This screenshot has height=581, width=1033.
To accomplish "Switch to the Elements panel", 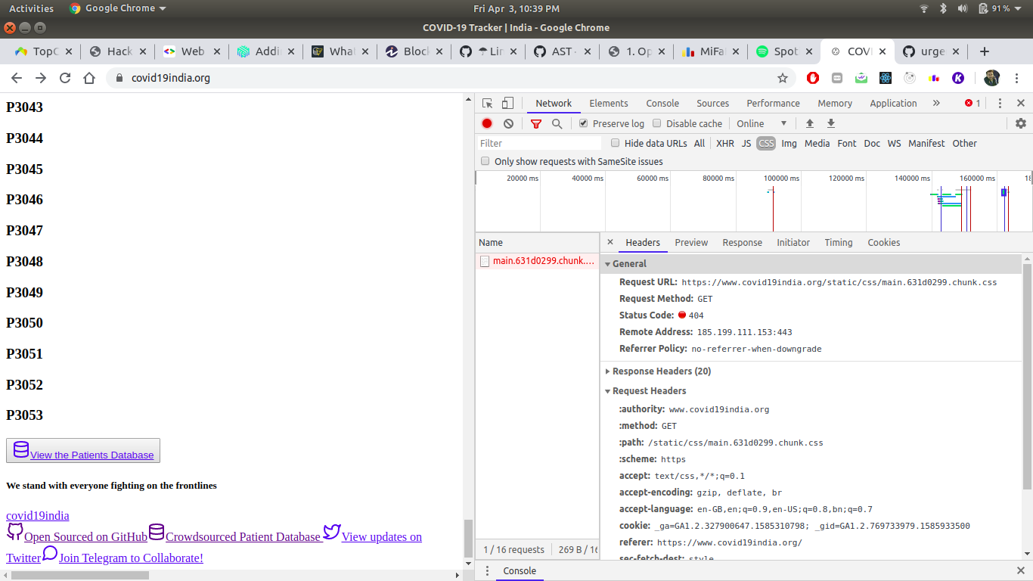I will (x=609, y=104).
